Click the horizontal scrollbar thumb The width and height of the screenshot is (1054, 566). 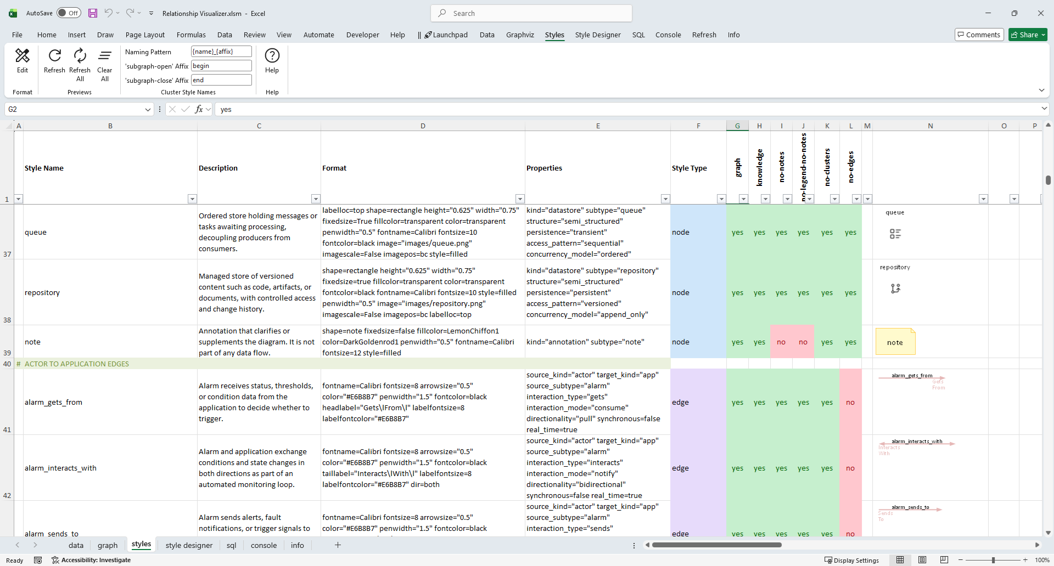716,545
